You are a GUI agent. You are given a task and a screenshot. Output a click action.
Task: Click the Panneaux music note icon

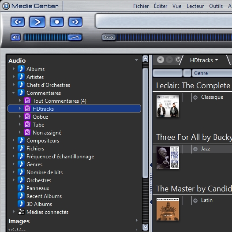click(21, 188)
